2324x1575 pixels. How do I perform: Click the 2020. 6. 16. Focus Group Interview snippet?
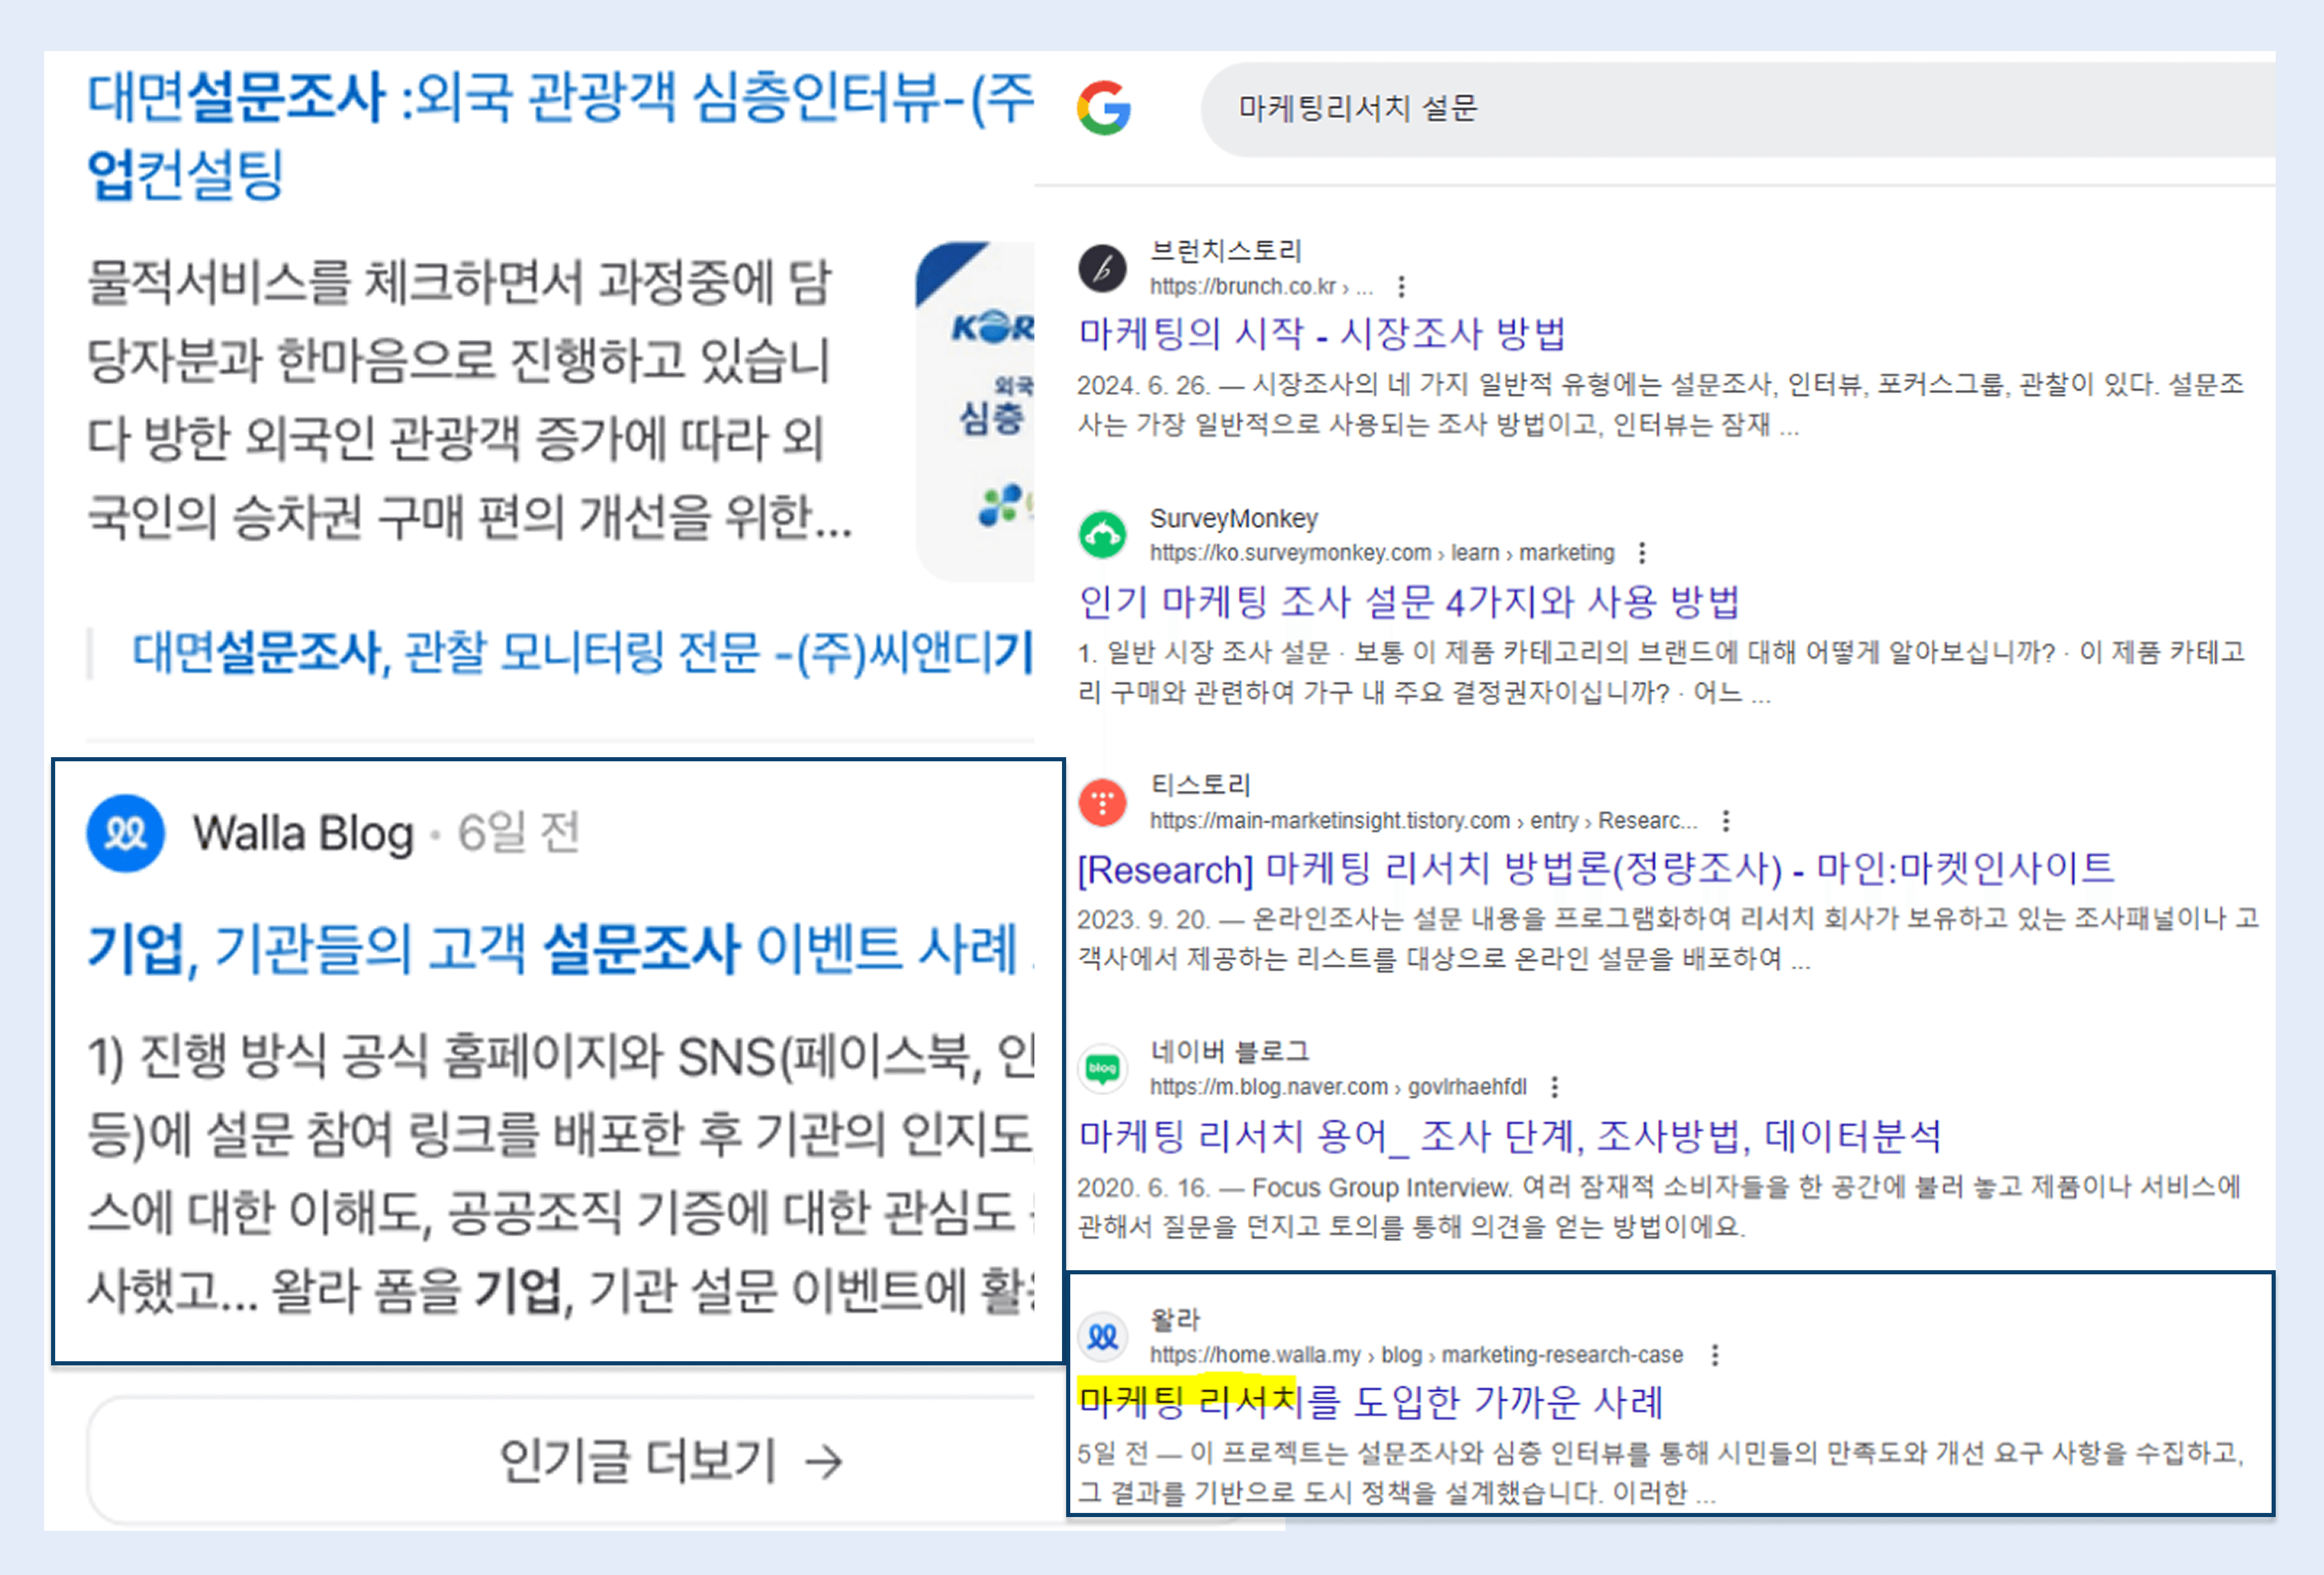click(x=1659, y=1207)
